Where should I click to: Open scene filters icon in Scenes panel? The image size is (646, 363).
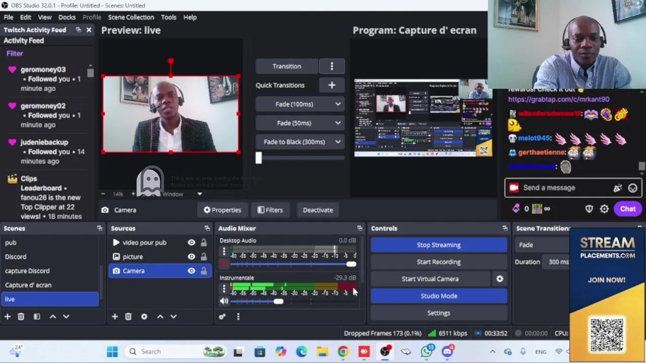(x=37, y=317)
